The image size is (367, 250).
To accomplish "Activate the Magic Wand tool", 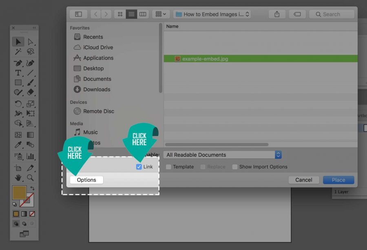I will point(18,52).
